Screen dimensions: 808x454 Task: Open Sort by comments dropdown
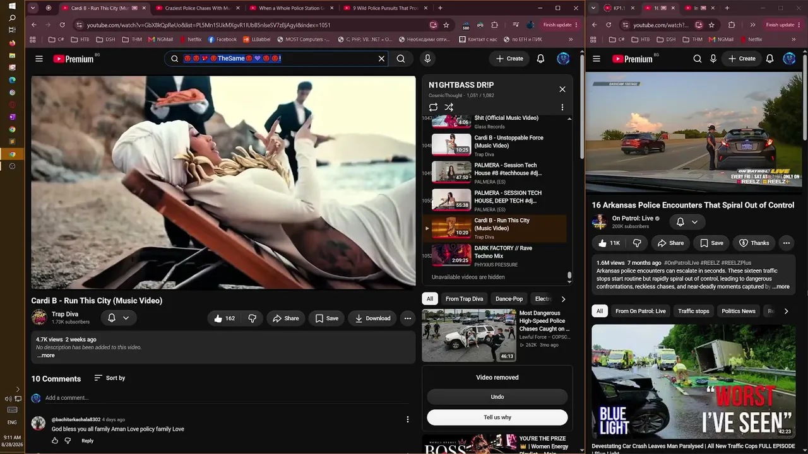tap(109, 378)
